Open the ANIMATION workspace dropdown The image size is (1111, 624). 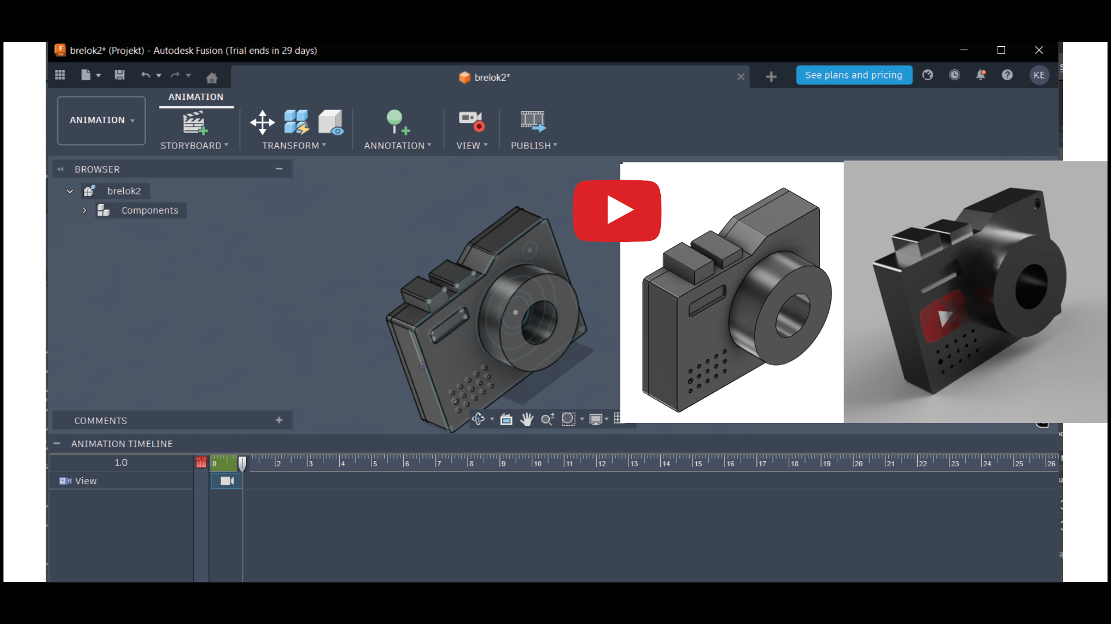(x=101, y=120)
